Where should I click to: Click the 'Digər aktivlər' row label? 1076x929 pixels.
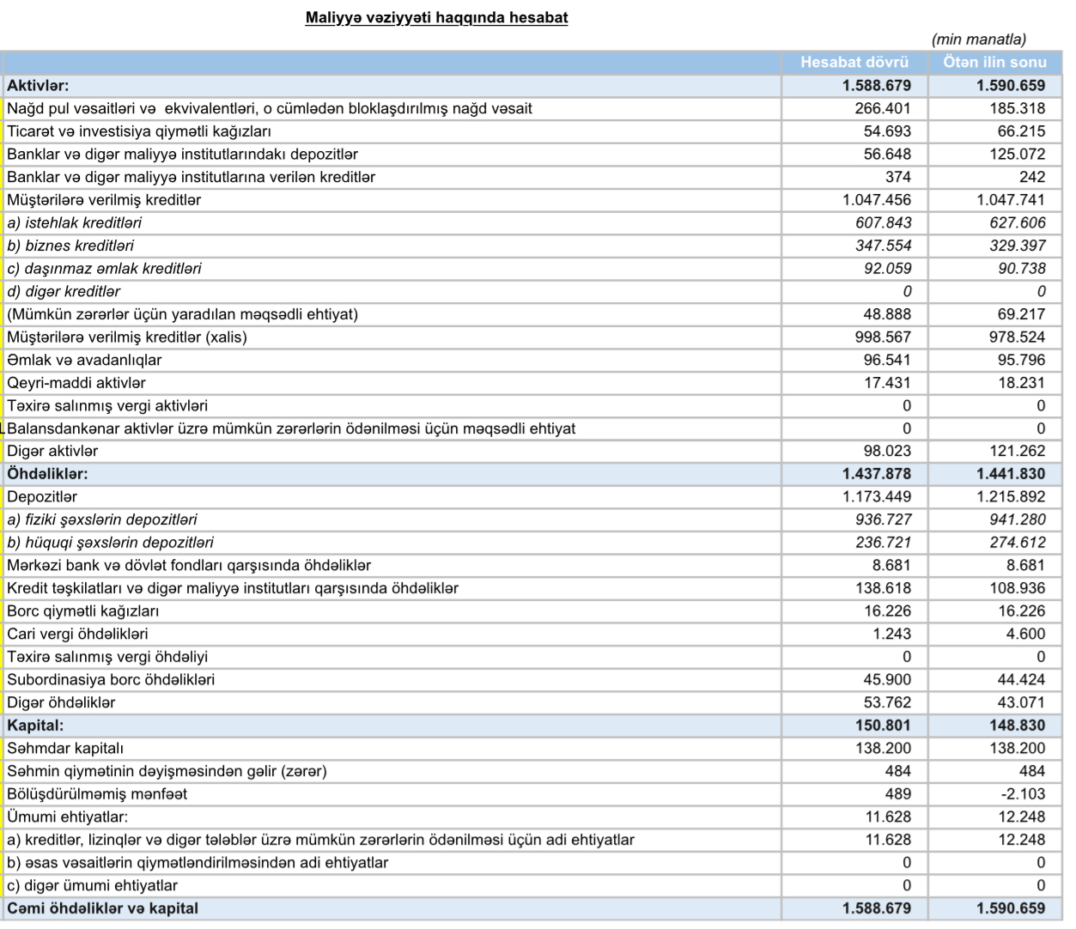52,451
